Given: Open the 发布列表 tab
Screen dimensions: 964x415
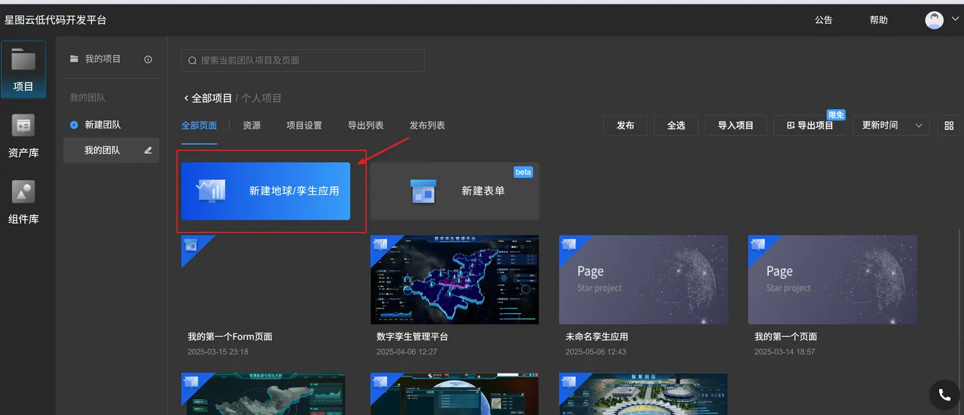Looking at the screenshot, I should [x=427, y=126].
